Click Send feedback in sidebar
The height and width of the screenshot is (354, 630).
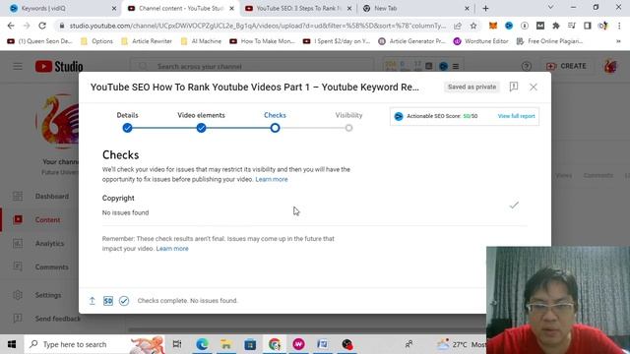[40, 319]
